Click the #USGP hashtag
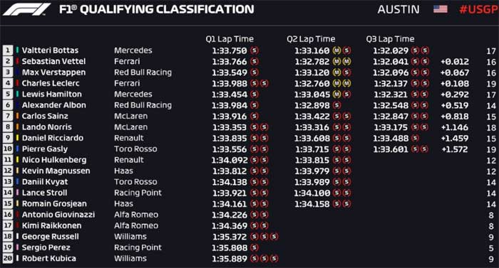The height and width of the screenshot is (268, 499). tap(478, 9)
